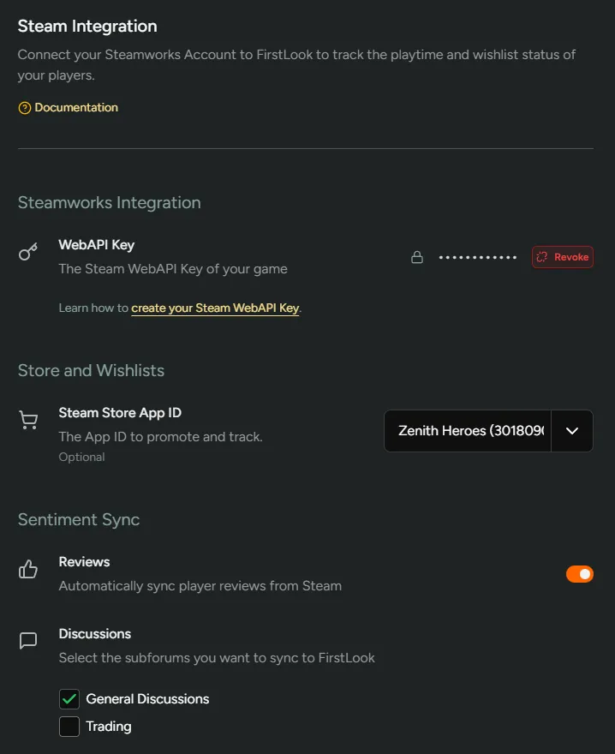Expand the Zenith Heroes app selector chevron
Viewport: 615px width, 754px height.
point(571,431)
